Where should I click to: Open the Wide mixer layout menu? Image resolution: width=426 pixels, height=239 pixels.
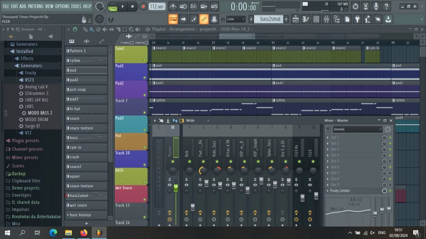[190, 121]
